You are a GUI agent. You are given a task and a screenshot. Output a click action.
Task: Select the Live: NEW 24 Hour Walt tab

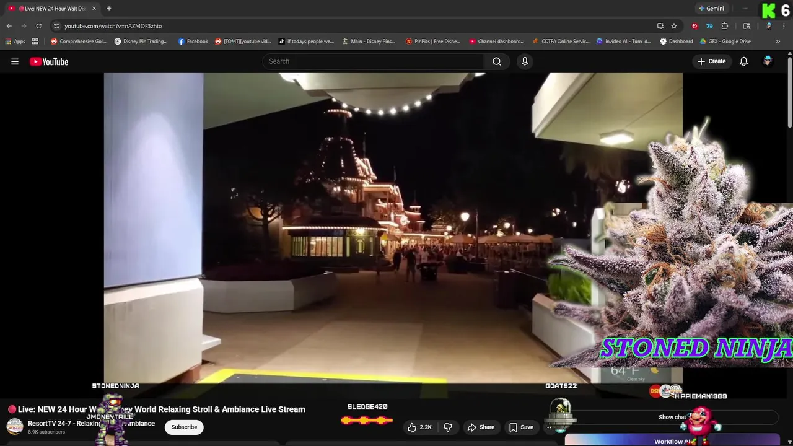51,8
